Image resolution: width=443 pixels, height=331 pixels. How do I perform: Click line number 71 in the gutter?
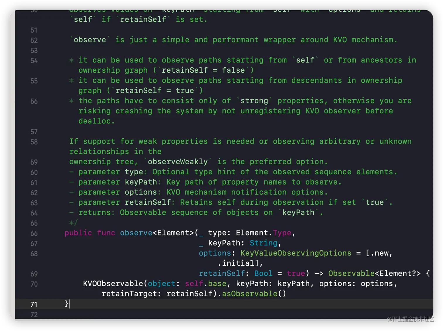click(x=34, y=304)
